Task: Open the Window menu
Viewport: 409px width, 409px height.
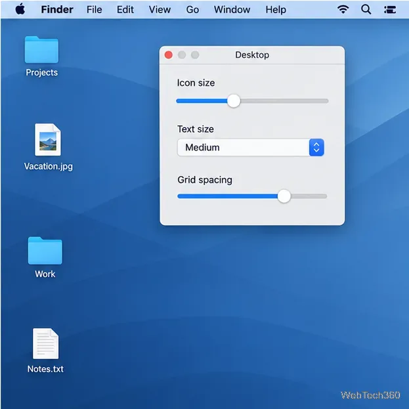Action: (232, 10)
